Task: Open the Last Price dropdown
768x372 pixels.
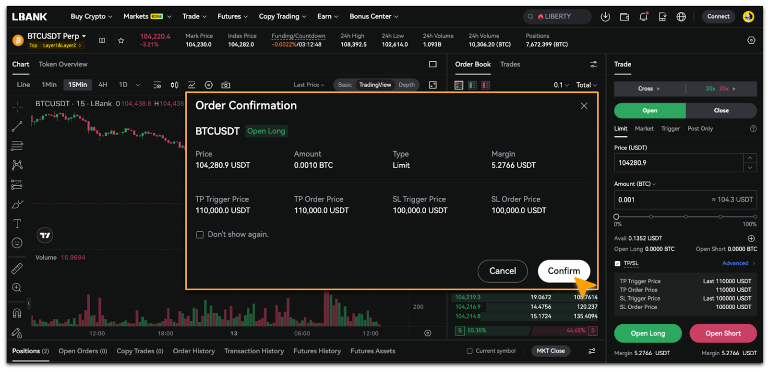Action: coord(309,85)
